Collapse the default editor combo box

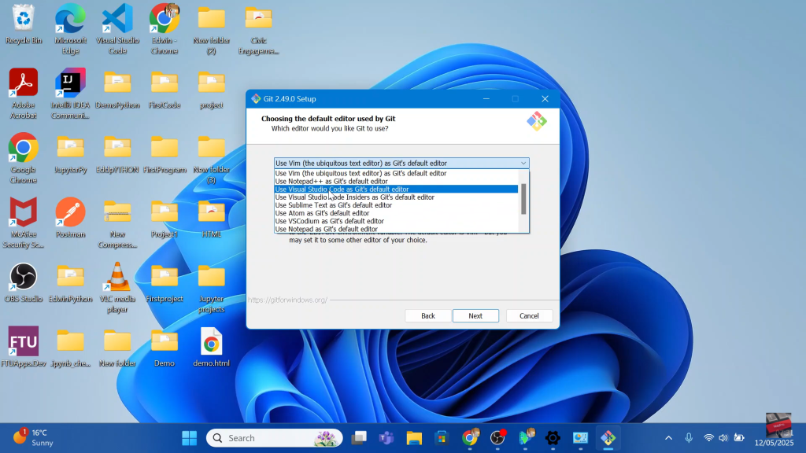click(x=523, y=164)
